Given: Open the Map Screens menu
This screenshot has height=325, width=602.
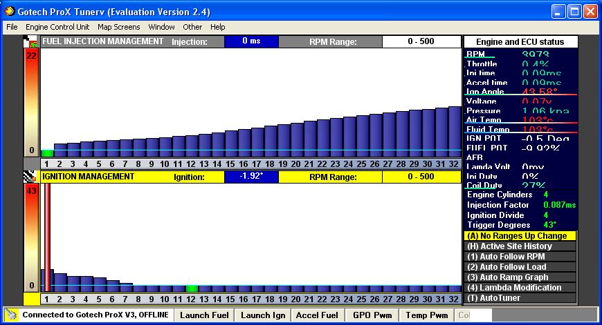Looking at the screenshot, I should point(118,27).
